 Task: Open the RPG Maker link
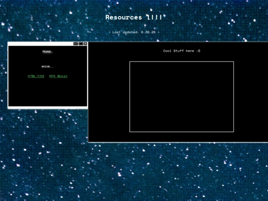coord(58,76)
